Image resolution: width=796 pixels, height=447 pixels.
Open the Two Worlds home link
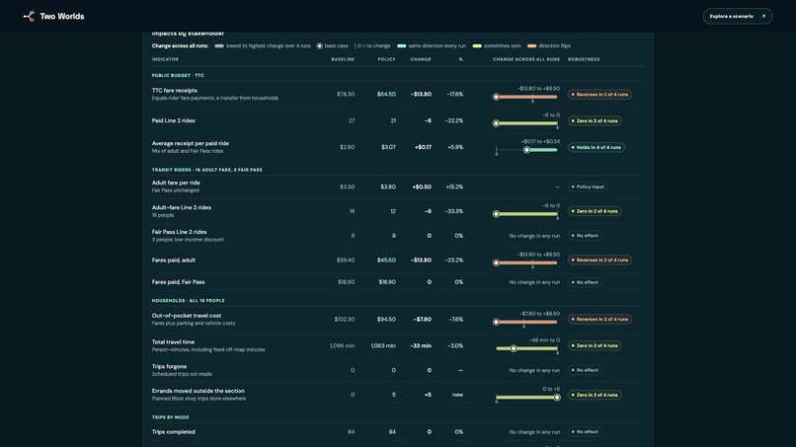click(x=53, y=16)
